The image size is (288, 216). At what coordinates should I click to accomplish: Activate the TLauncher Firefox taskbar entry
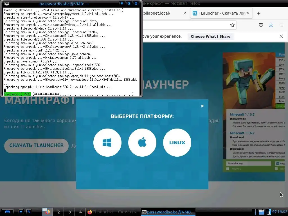[114, 212]
